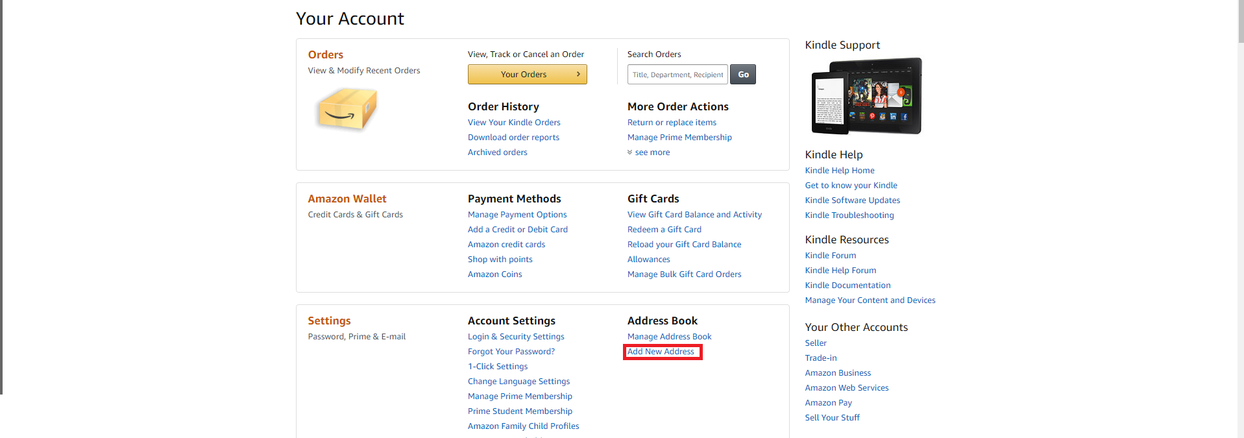Open Shop with points

point(500,260)
